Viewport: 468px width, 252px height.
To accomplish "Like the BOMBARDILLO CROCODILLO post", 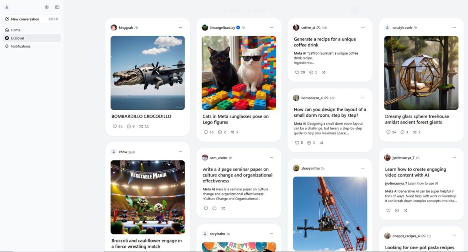I will (115, 126).
